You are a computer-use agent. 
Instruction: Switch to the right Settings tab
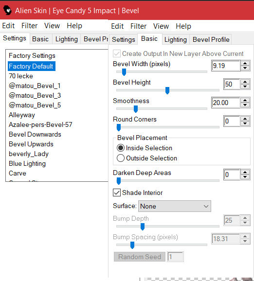coord(124,39)
